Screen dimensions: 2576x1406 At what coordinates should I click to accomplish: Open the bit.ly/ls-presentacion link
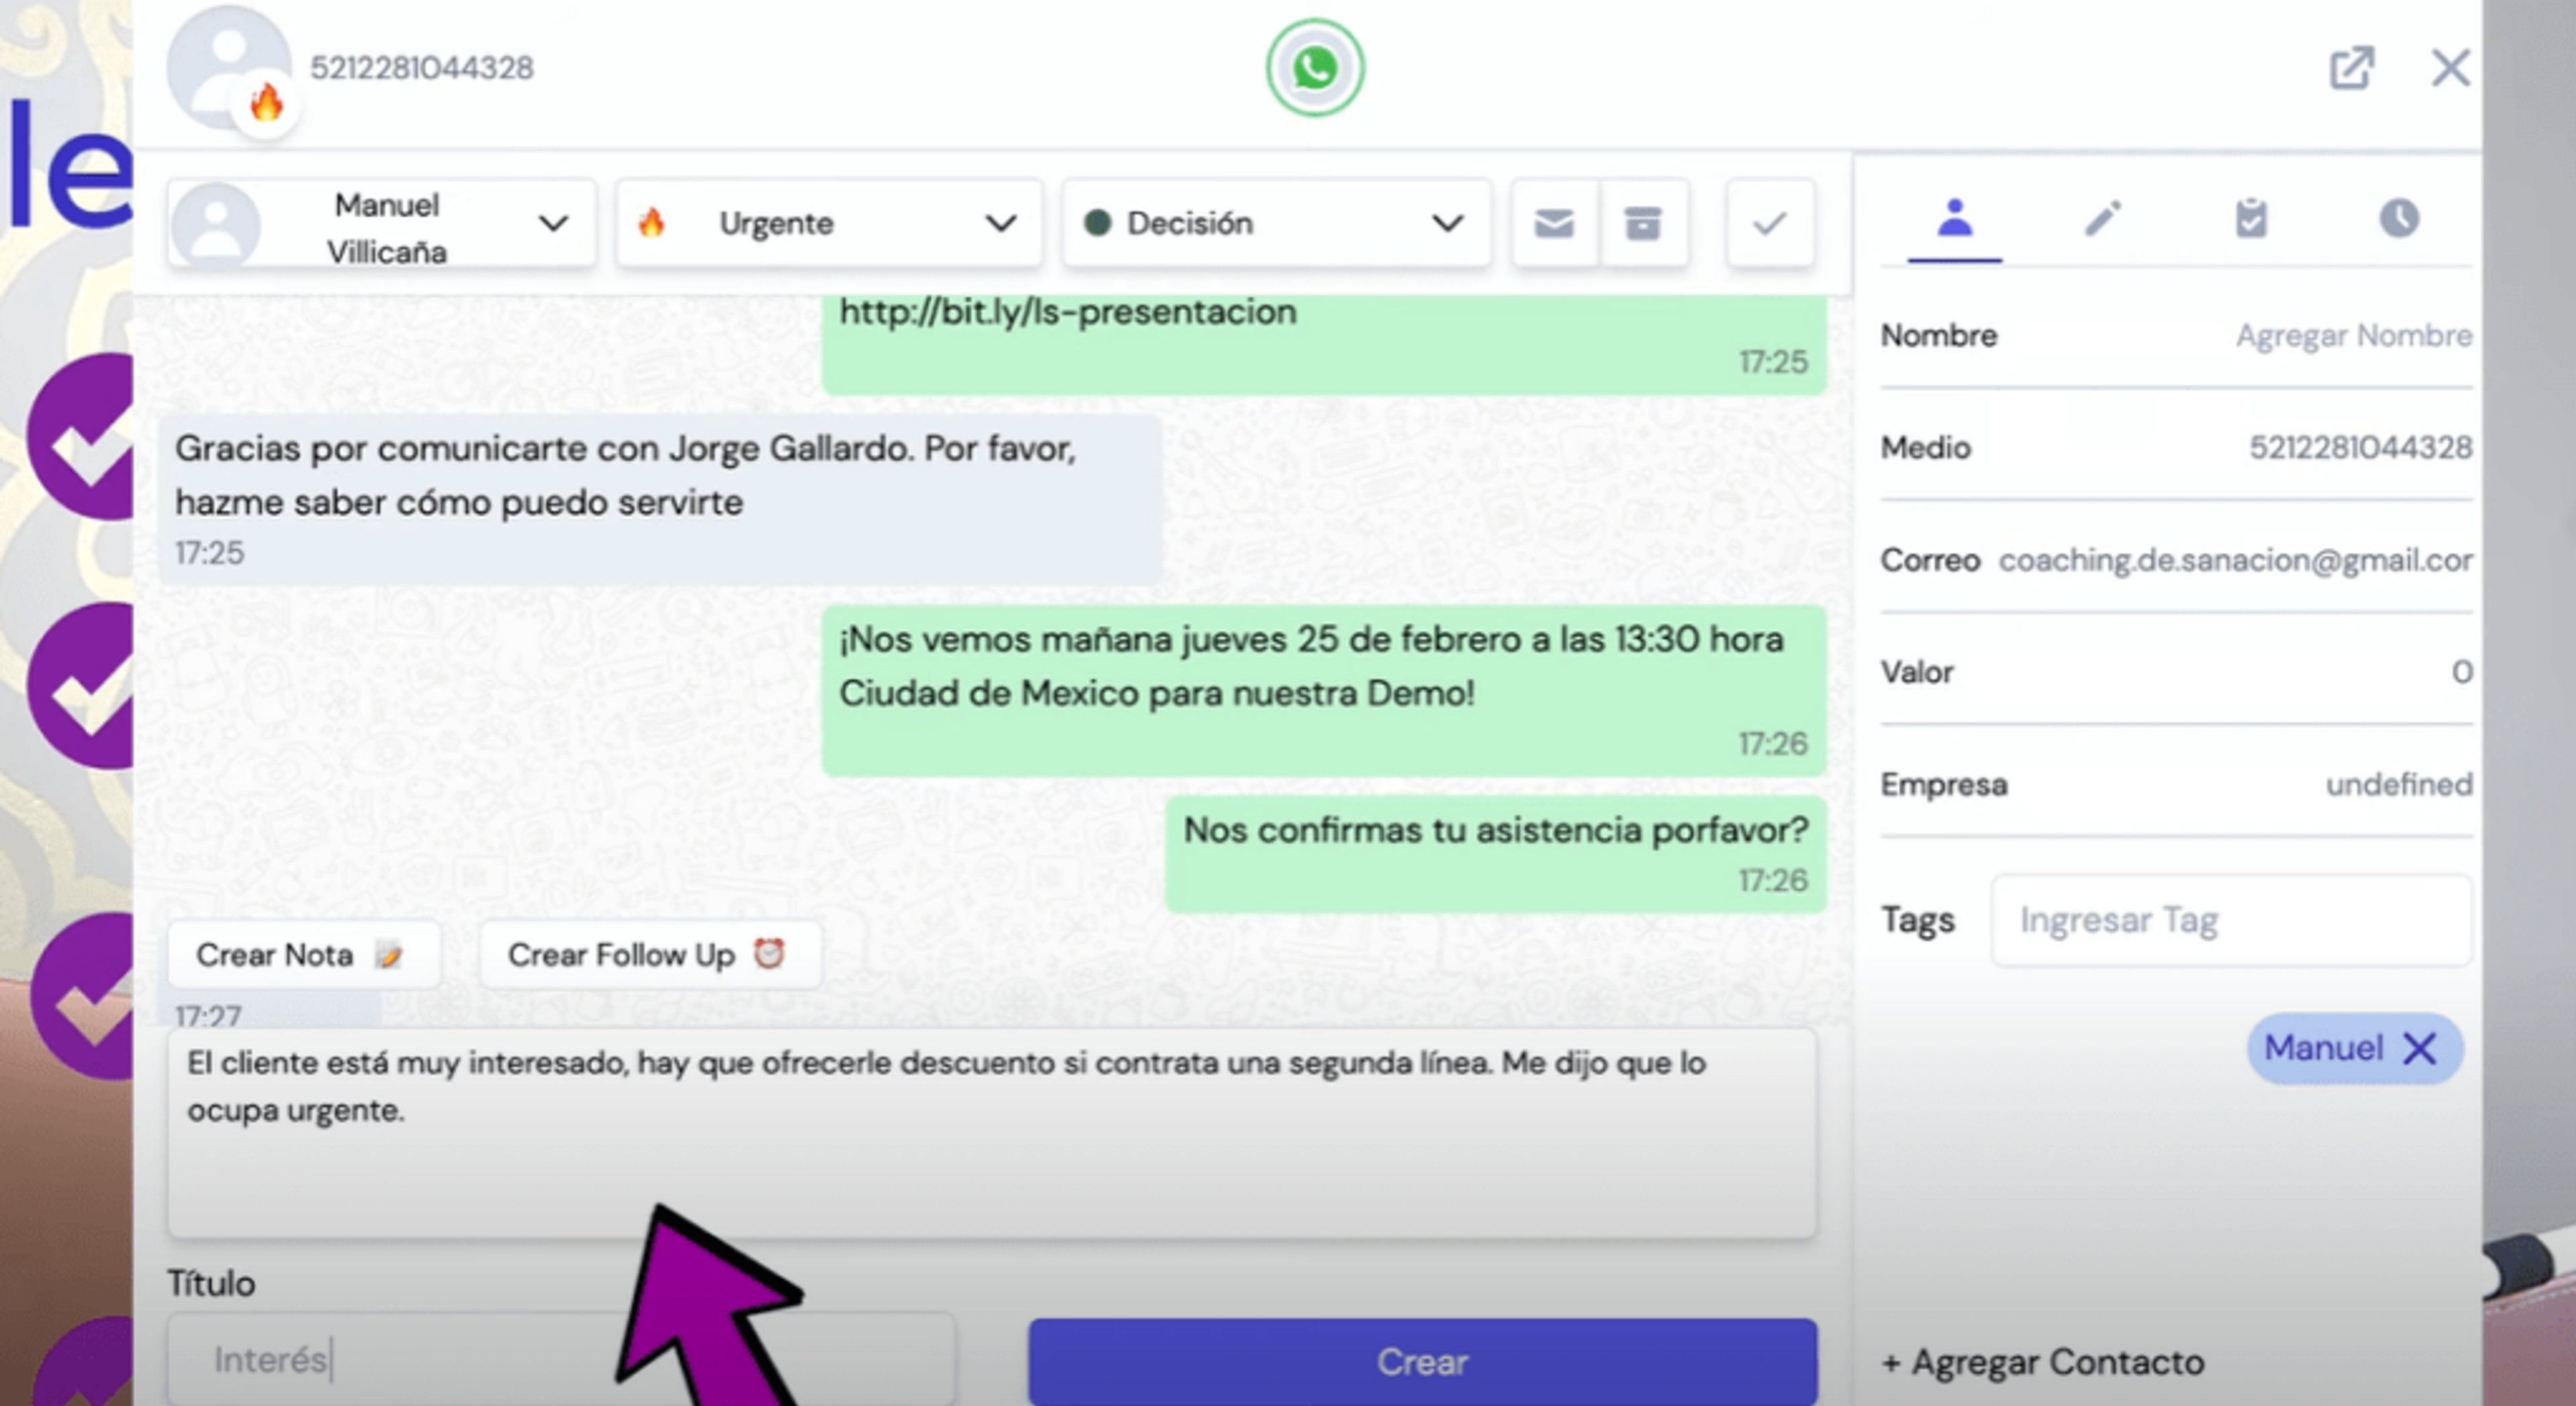pos(1067,313)
